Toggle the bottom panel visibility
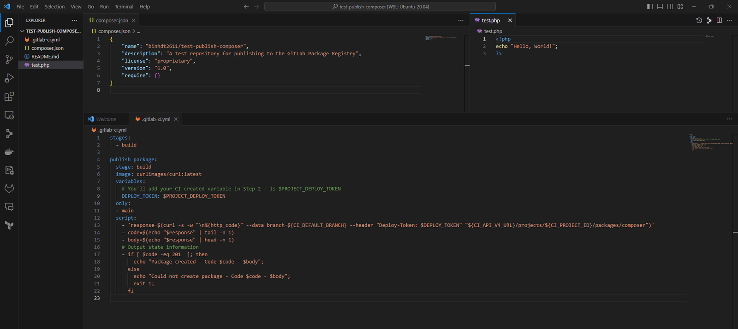Image resolution: width=738 pixels, height=329 pixels. tap(660, 6)
